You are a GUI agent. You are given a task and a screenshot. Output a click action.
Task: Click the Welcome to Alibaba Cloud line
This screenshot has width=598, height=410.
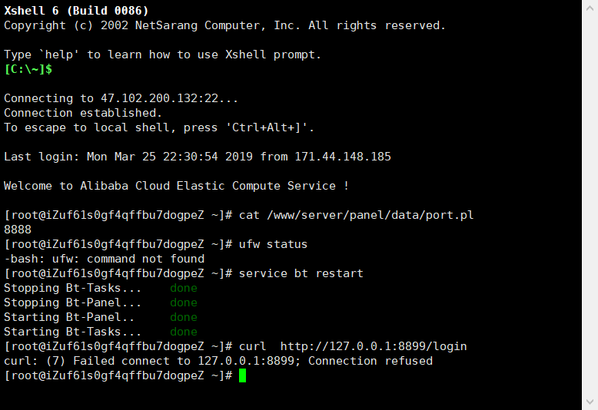pyautogui.click(x=176, y=186)
